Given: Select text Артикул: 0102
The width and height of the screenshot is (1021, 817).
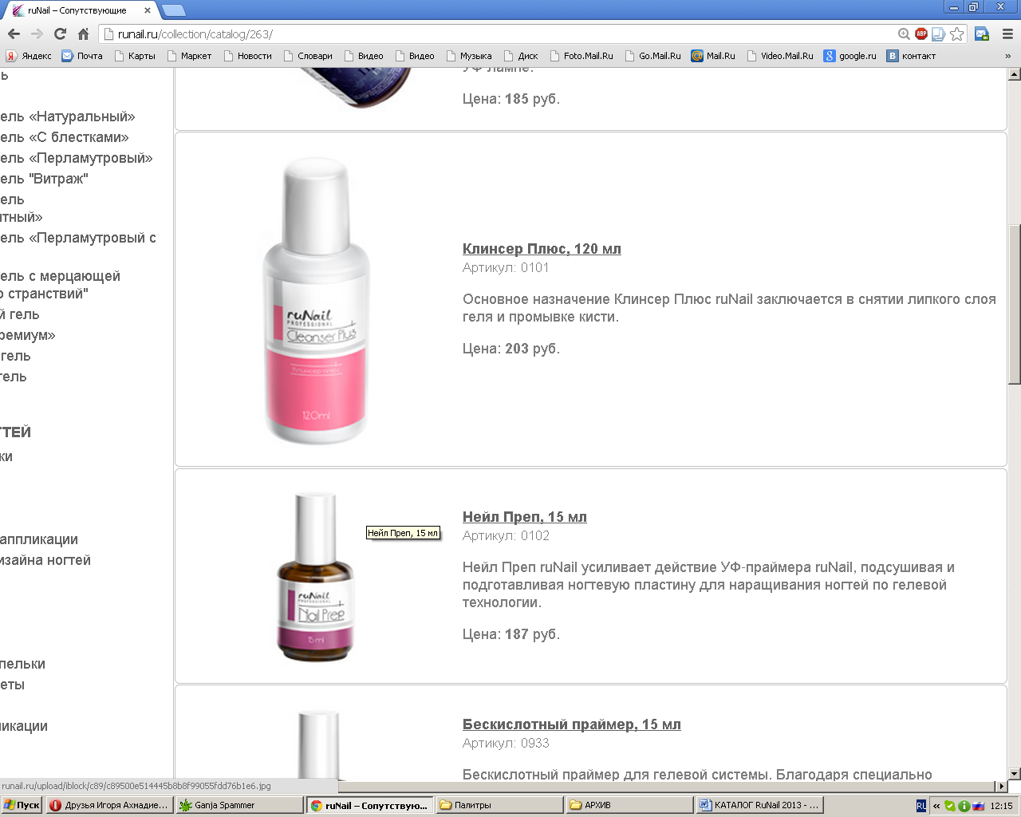Looking at the screenshot, I should 506,535.
